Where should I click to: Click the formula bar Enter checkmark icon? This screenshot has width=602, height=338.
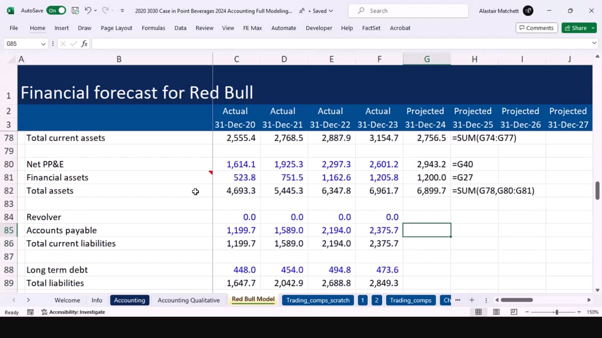point(73,44)
